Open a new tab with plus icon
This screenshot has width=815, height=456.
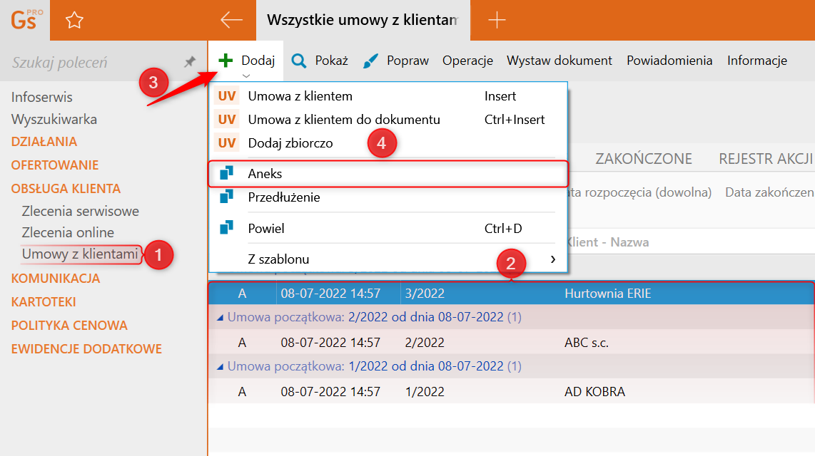click(x=497, y=20)
